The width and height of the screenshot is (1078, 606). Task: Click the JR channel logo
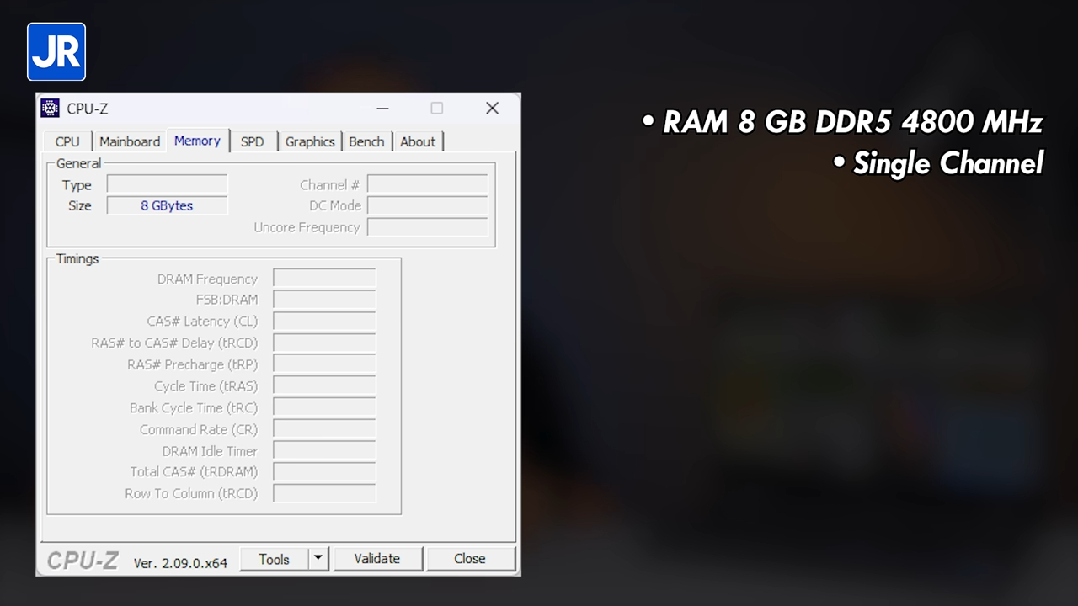click(56, 52)
